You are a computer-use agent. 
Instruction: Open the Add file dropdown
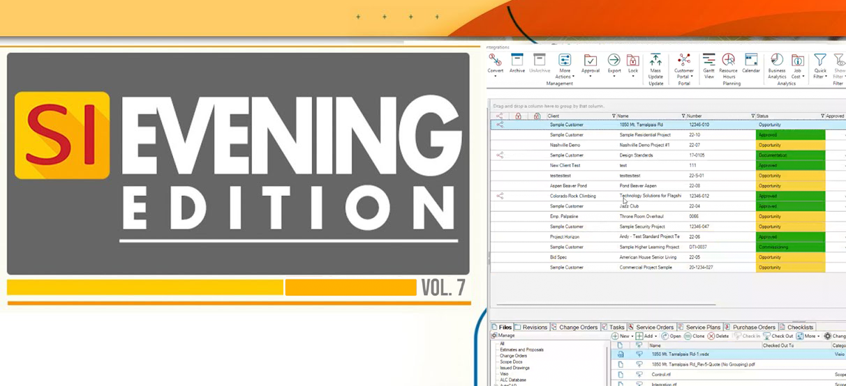647,336
